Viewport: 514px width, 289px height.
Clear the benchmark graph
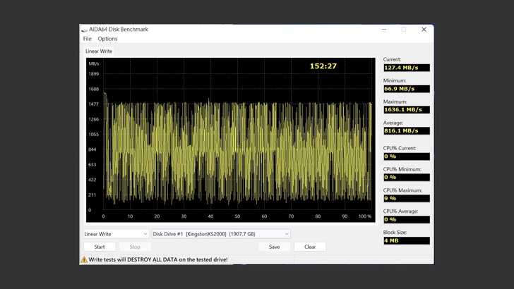pos(310,247)
